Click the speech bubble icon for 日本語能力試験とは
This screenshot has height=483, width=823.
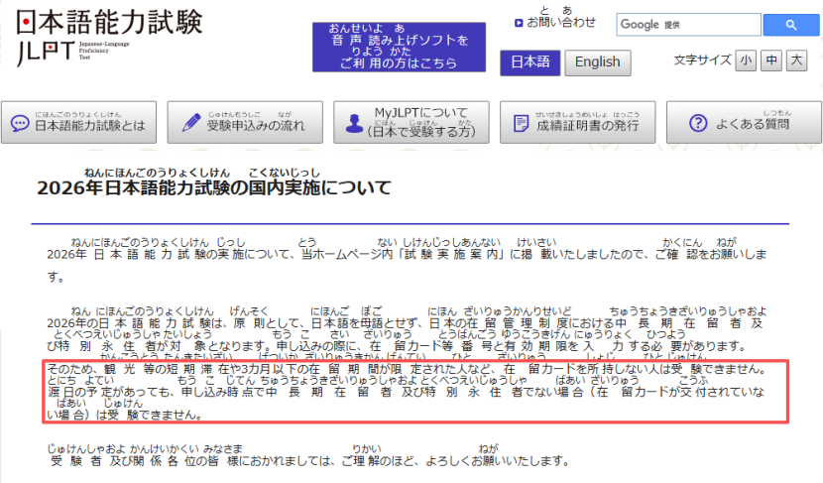click(x=20, y=124)
